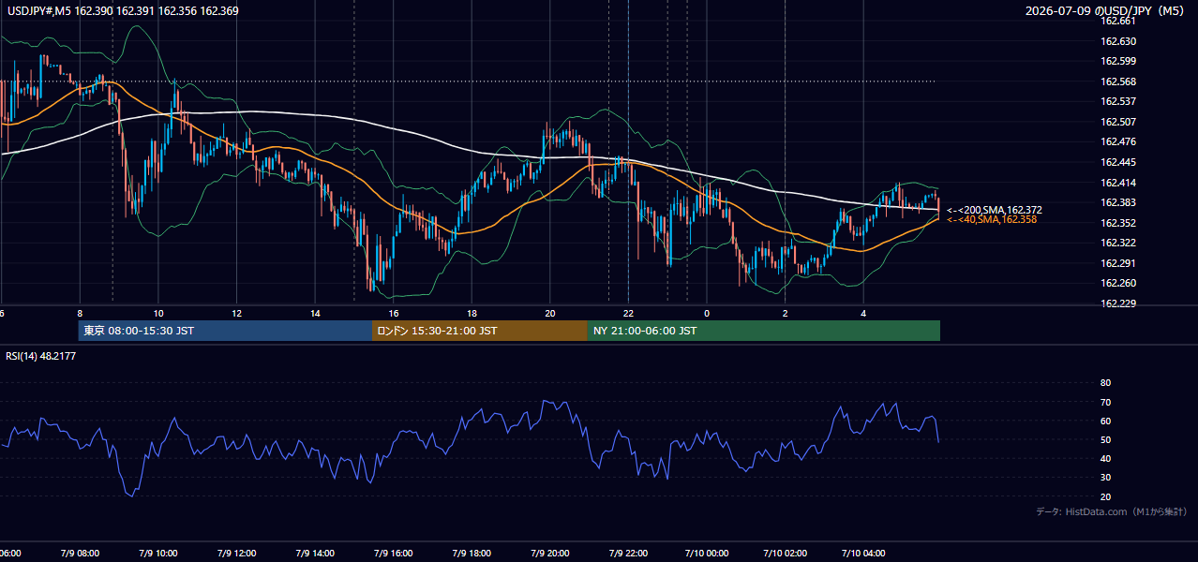Click the bottom time label 7/9 14:00
Screen dimensions: 1198x562
(x=315, y=554)
